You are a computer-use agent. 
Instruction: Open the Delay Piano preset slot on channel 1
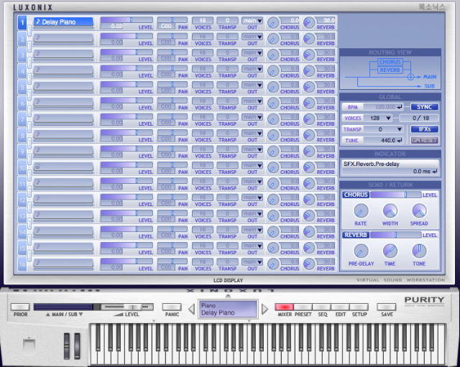pos(63,22)
